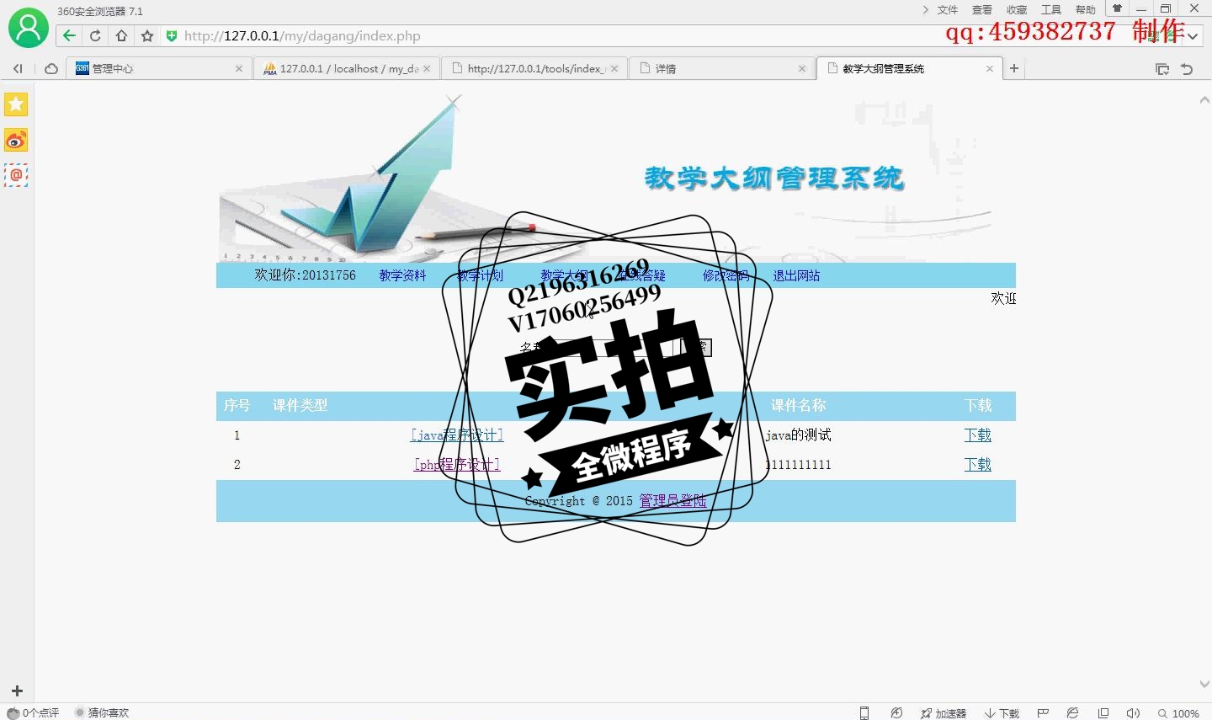Open the 收藏 menu
This screenshot has width=1212, height=720.
pyautogui.click(x=1017, y=10)
